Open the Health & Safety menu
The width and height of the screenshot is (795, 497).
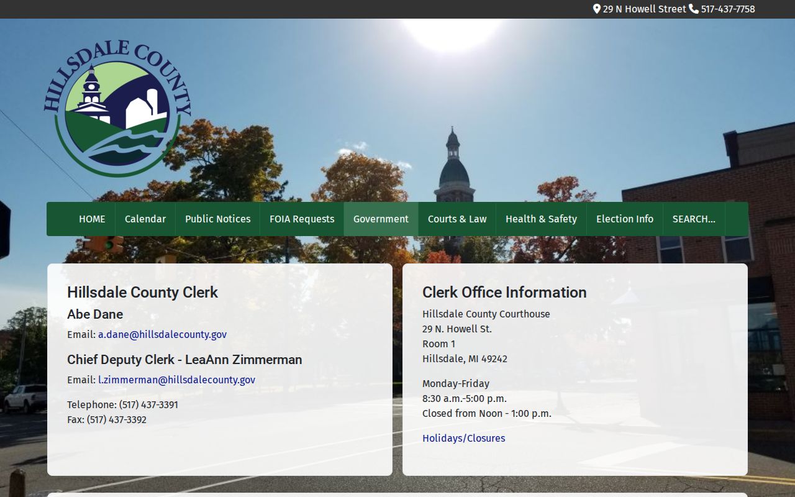(541, 219)
